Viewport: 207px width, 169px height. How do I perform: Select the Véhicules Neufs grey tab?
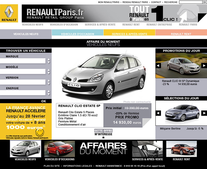point(26,34)
